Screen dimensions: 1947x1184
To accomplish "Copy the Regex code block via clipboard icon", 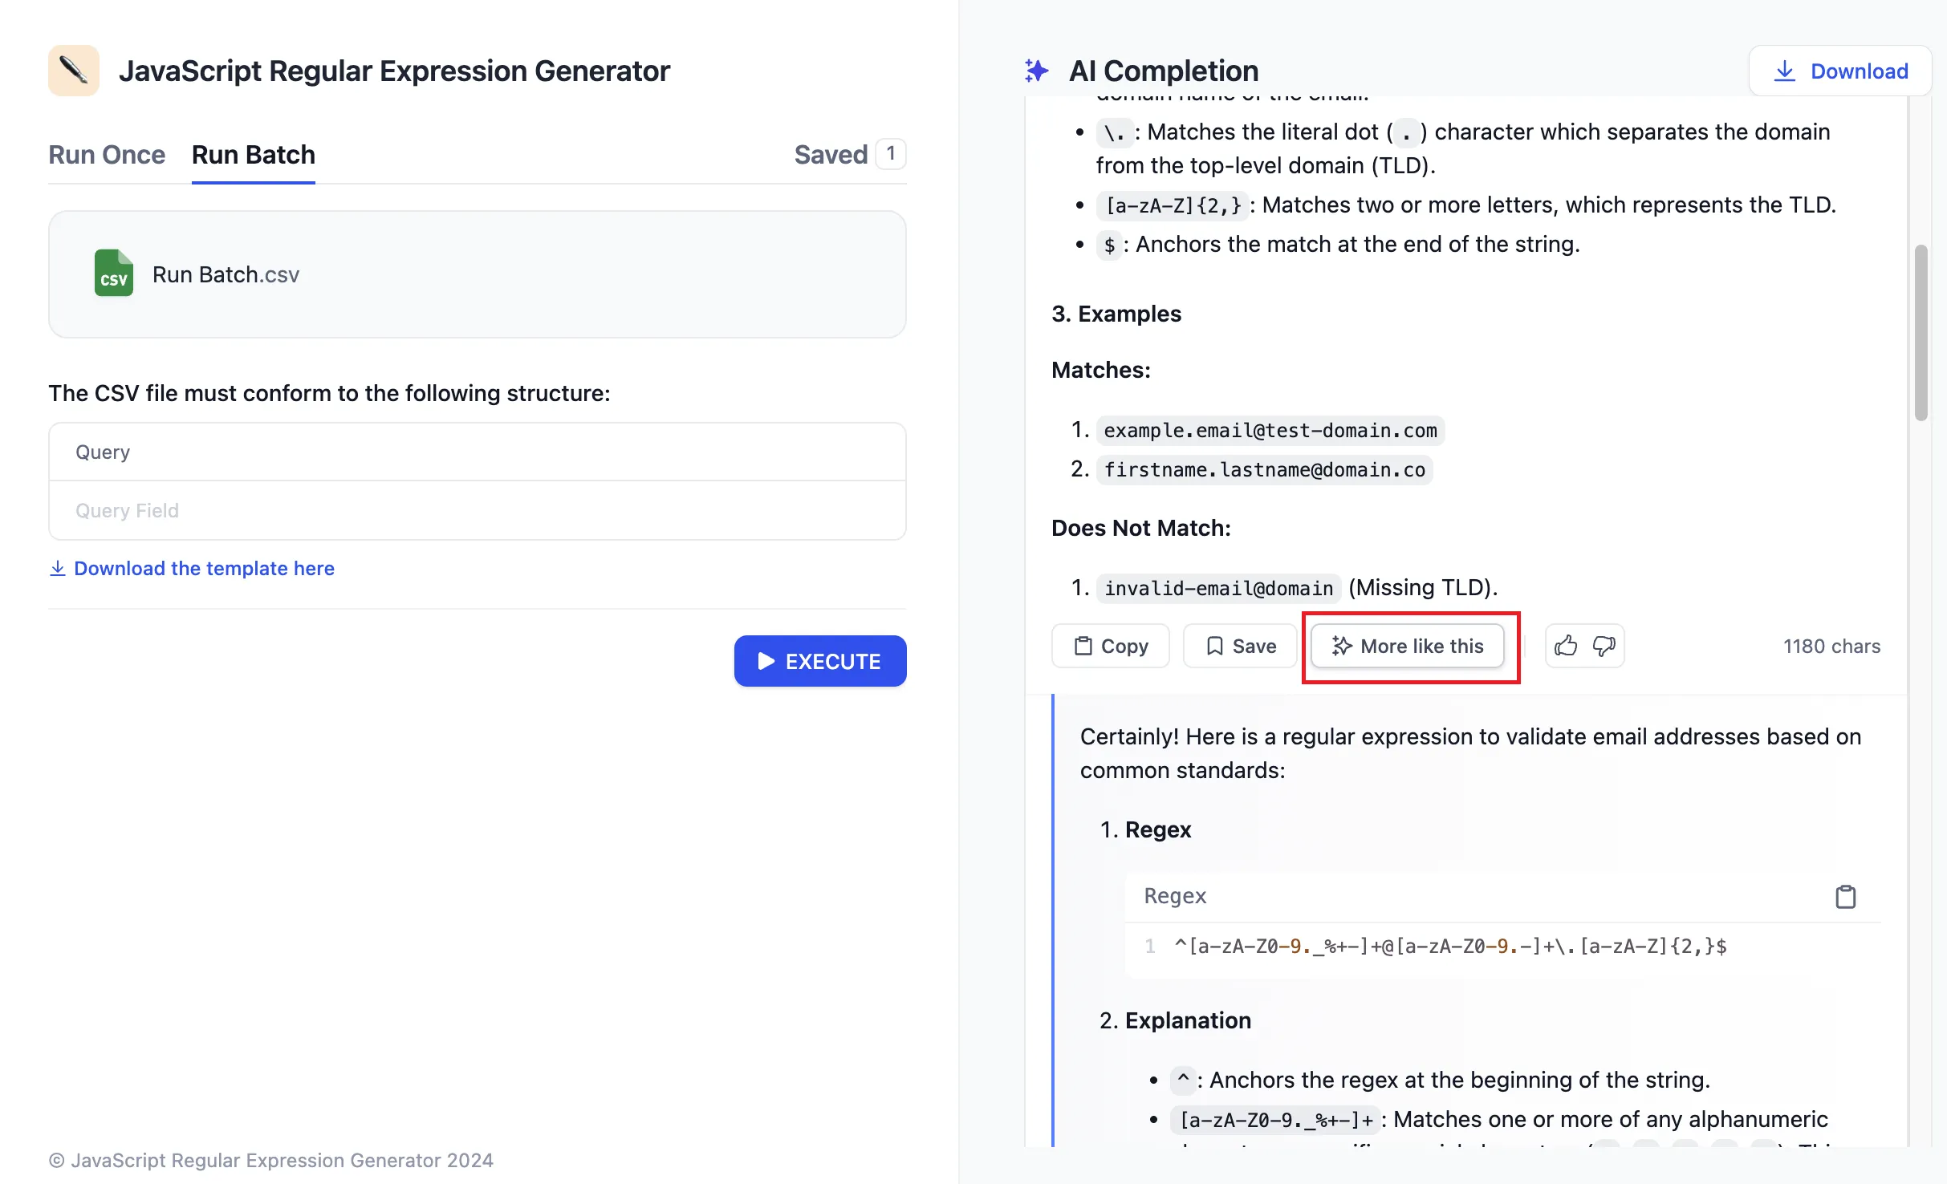I will pyautogui.click(x=1845, y=896).
